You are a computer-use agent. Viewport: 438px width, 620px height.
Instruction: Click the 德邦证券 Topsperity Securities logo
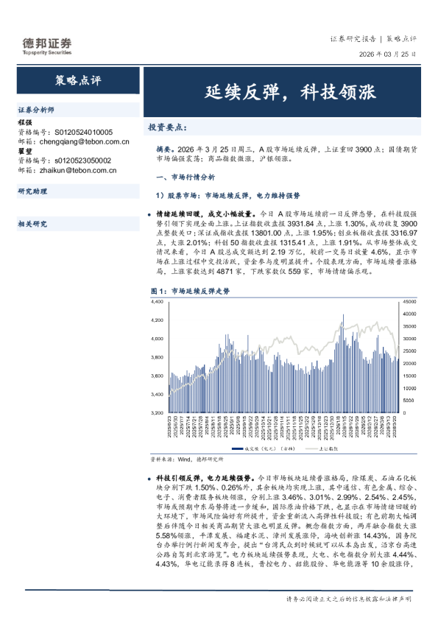(x=47, y=46)
